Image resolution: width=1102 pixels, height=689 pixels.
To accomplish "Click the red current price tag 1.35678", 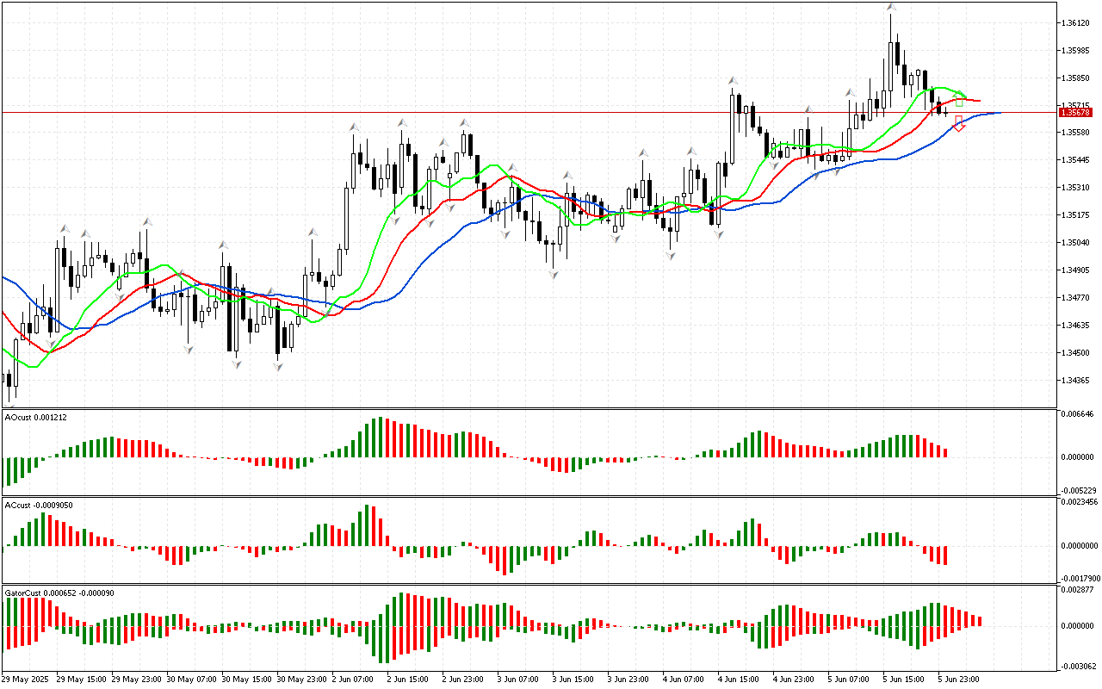I will tap(1076, 113).
